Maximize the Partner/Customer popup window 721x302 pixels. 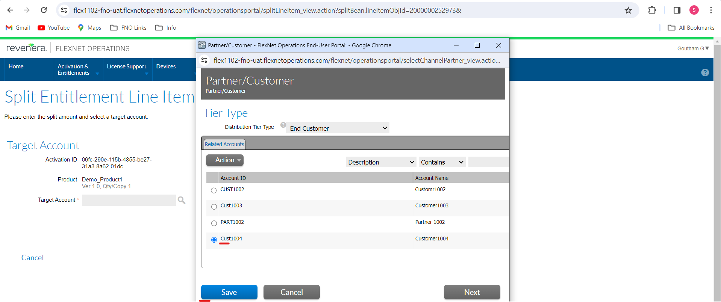click(477, 45)
